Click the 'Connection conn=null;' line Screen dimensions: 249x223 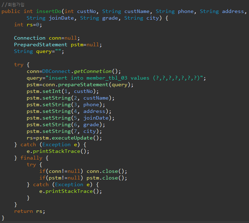[x=47, y=38]
